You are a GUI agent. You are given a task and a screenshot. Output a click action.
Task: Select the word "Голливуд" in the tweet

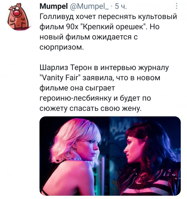[57, 17]
